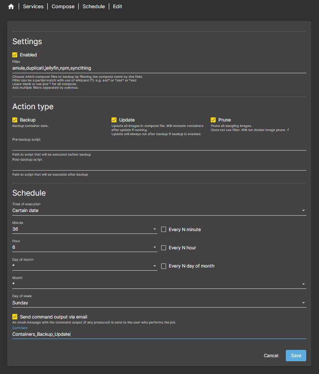
Task: Tick Every N day of month
Action: tap(164, 266)
